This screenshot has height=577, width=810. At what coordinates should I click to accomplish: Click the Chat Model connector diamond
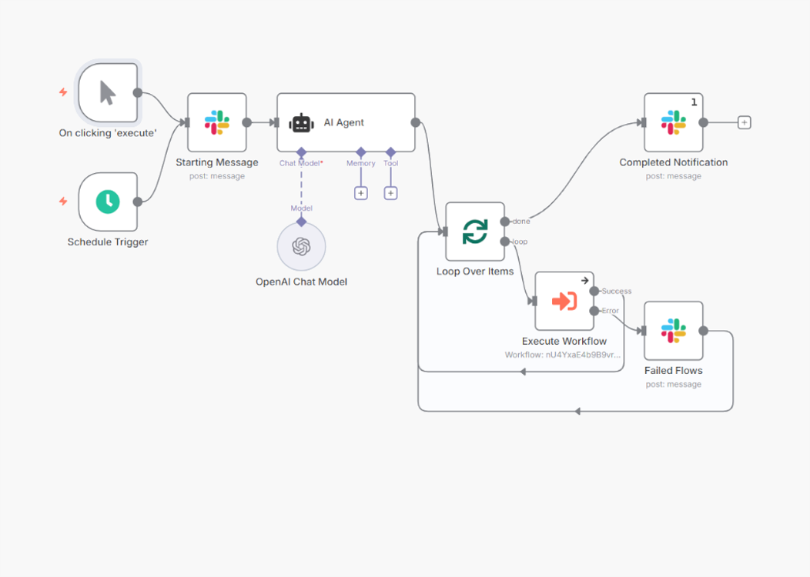[301, 152]
